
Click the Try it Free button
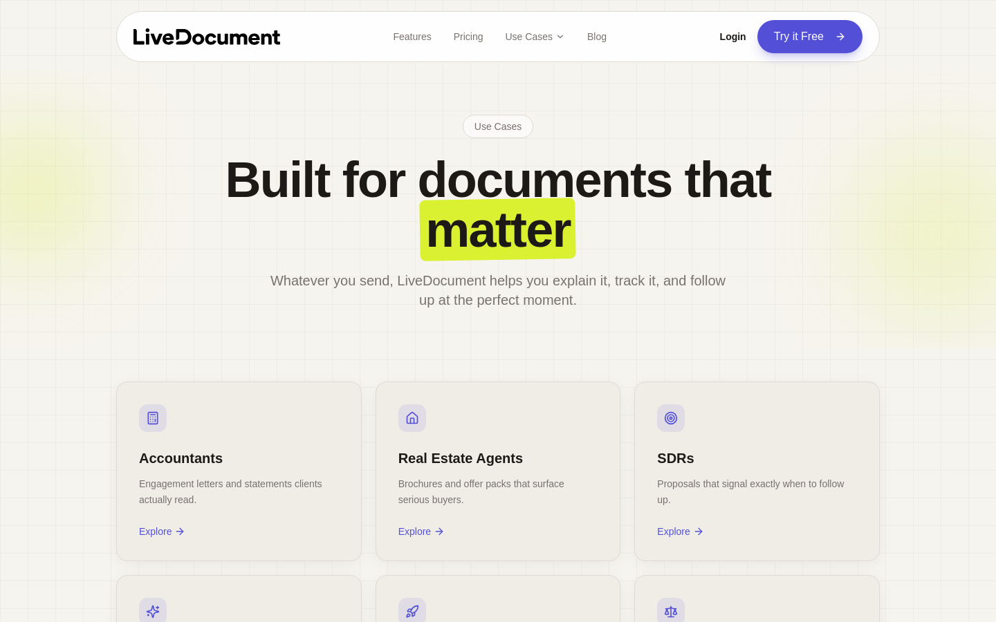pyautogui.click(x=810, y=37)
